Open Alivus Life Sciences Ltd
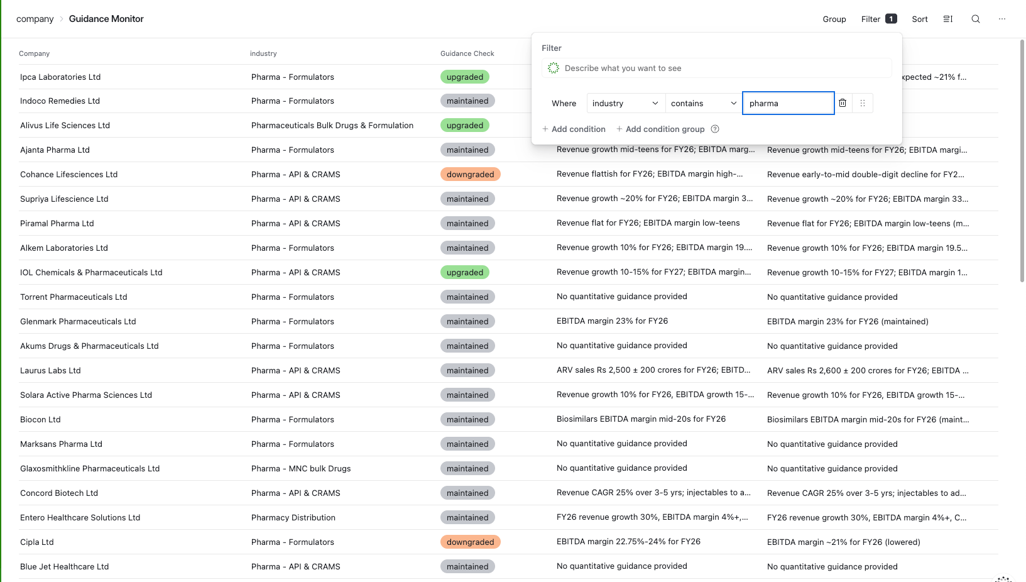 65,125
